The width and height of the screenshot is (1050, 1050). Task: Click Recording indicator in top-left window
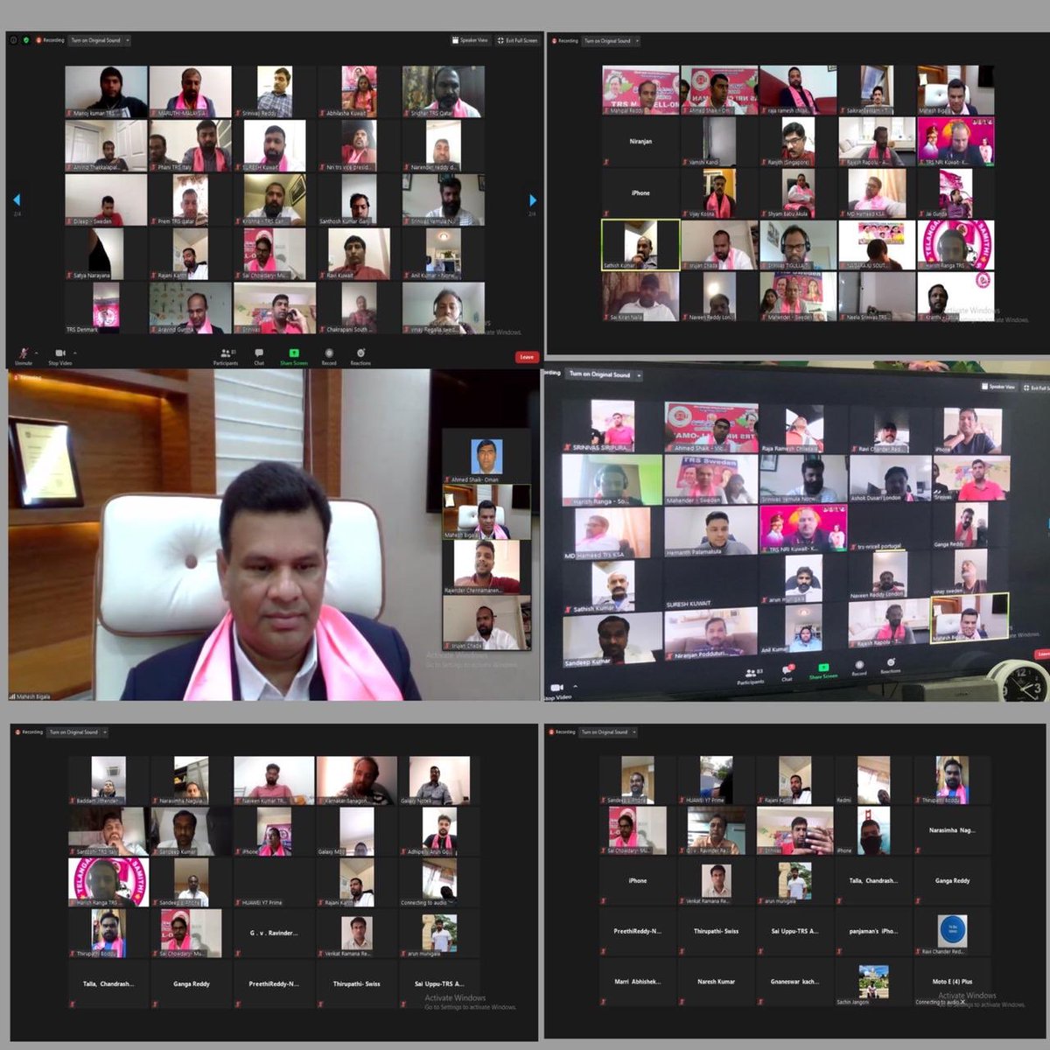[49, 40]
